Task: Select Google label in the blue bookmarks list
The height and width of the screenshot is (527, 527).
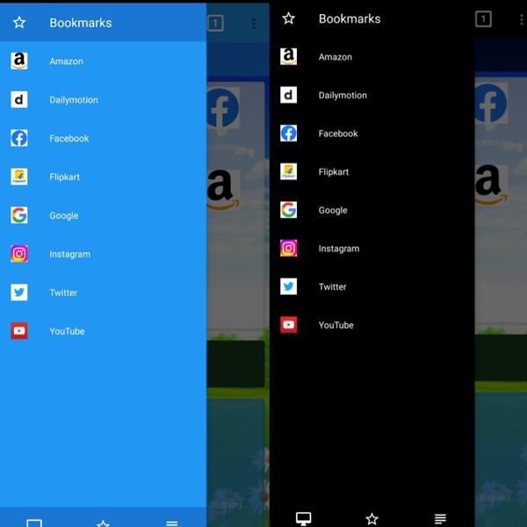Action: click(x=64, y=215)
